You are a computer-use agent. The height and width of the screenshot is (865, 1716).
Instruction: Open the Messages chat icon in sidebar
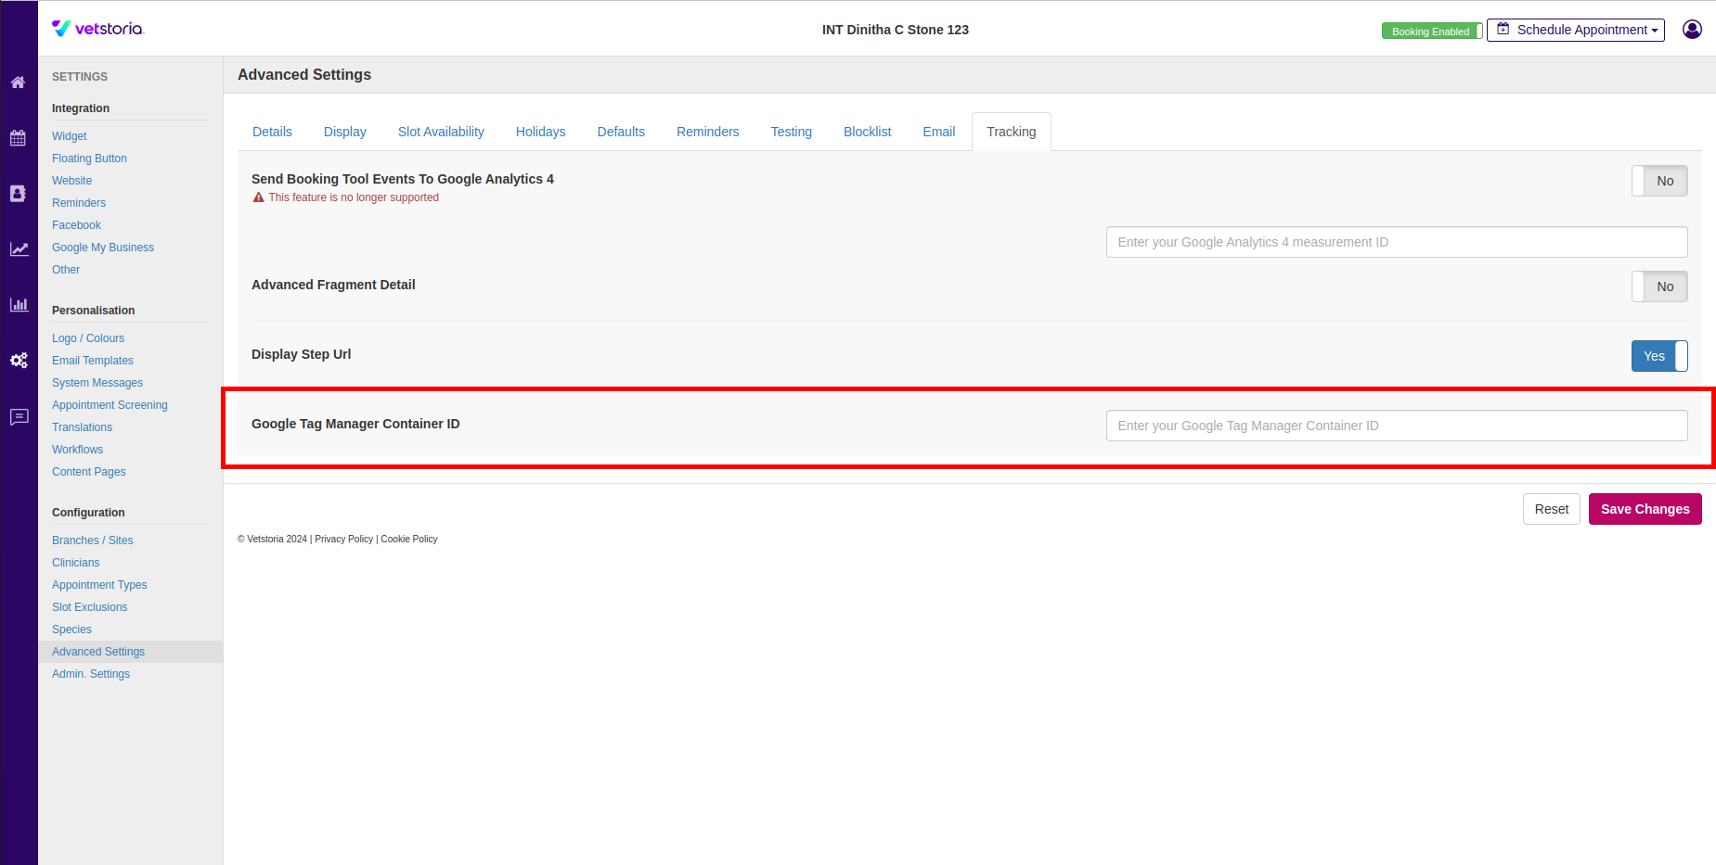click(x=19, y=416)
